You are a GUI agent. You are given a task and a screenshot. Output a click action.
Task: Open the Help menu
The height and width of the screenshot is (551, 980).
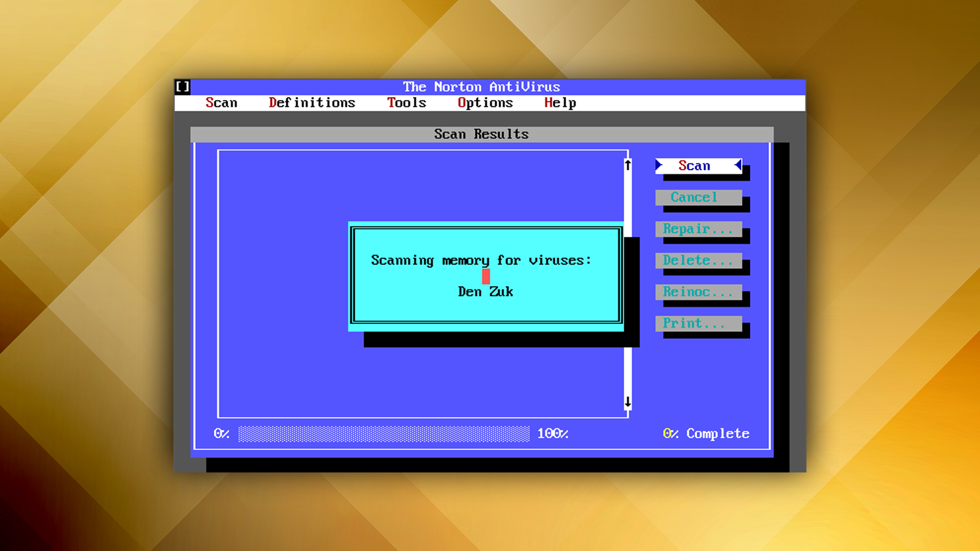560,103
